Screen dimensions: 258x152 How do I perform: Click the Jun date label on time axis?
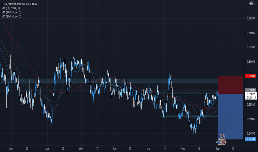[x=114, y=149]
